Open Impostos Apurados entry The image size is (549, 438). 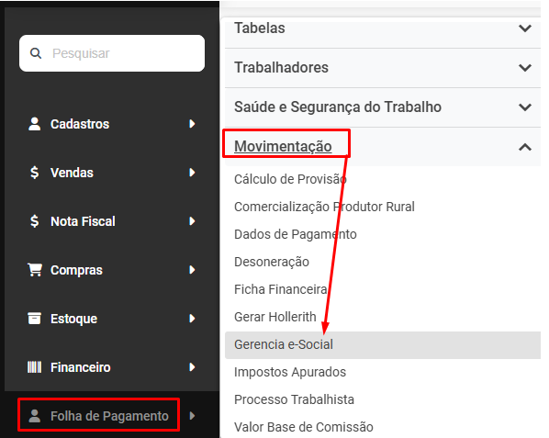290,372
